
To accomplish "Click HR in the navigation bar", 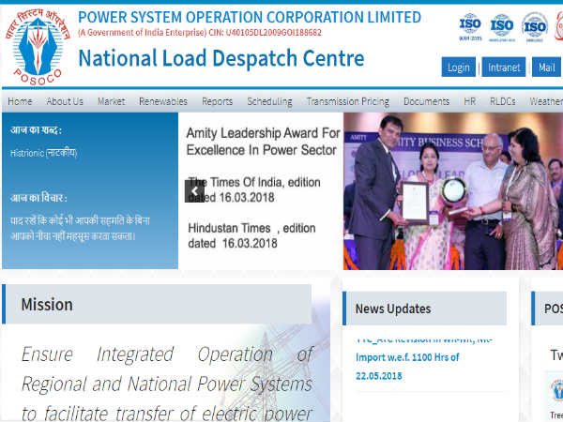I will [469, 101].
